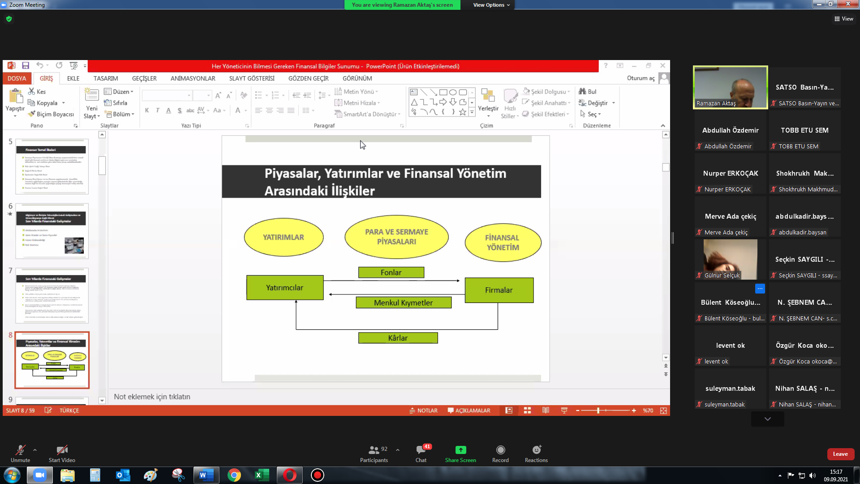
Task: Open the Zoom Chat panel
Action: click(x=421, y=453)
